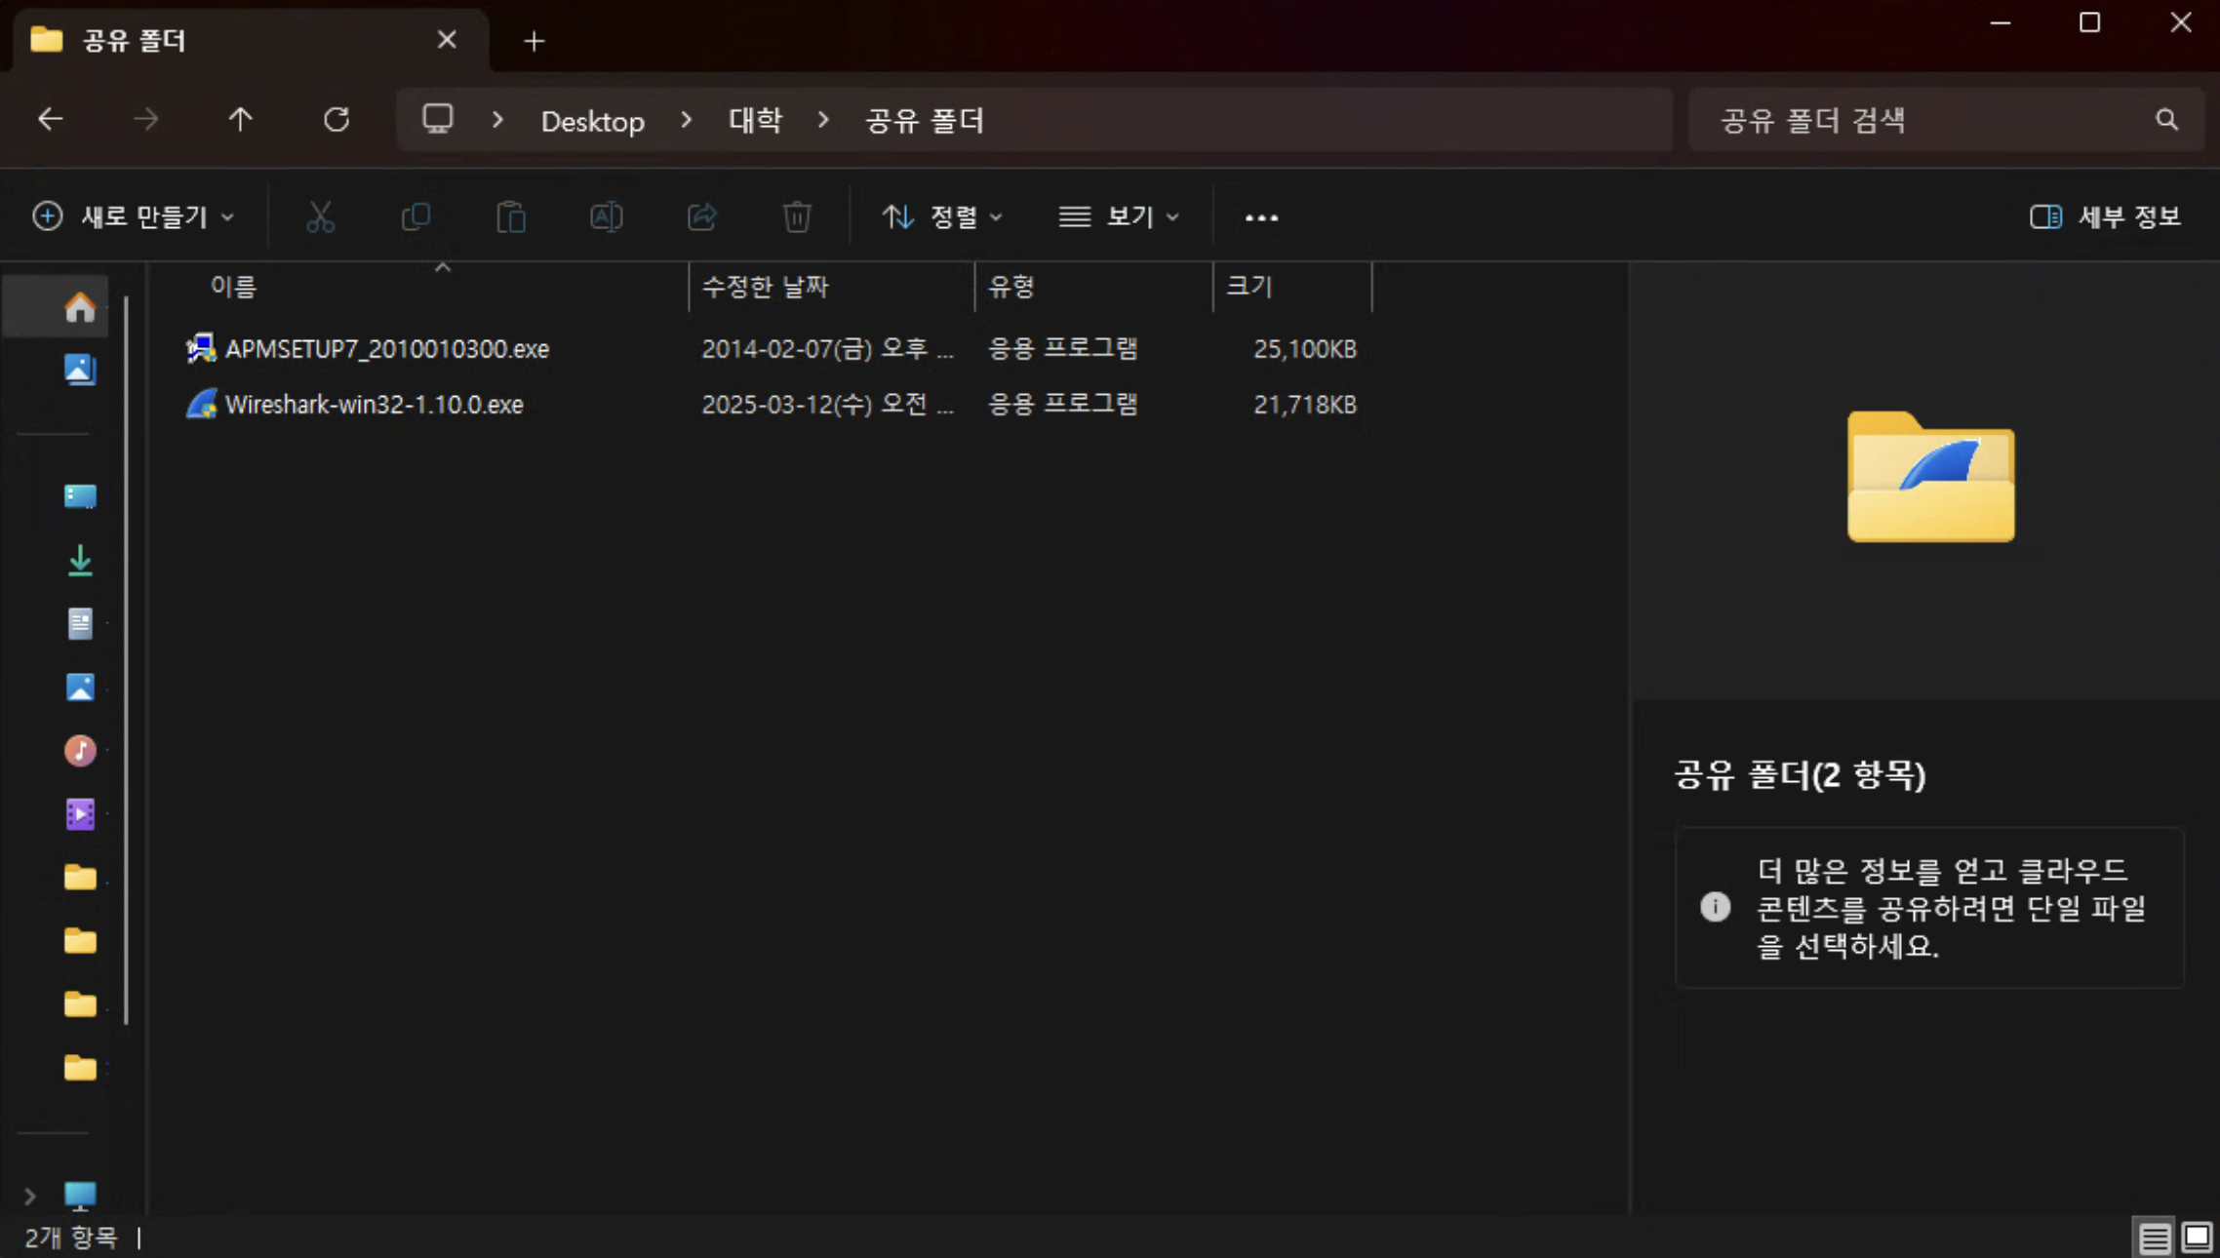Click the Copy icon in toolbar
Screen dimensions: 2220x1258
point(416,216)
